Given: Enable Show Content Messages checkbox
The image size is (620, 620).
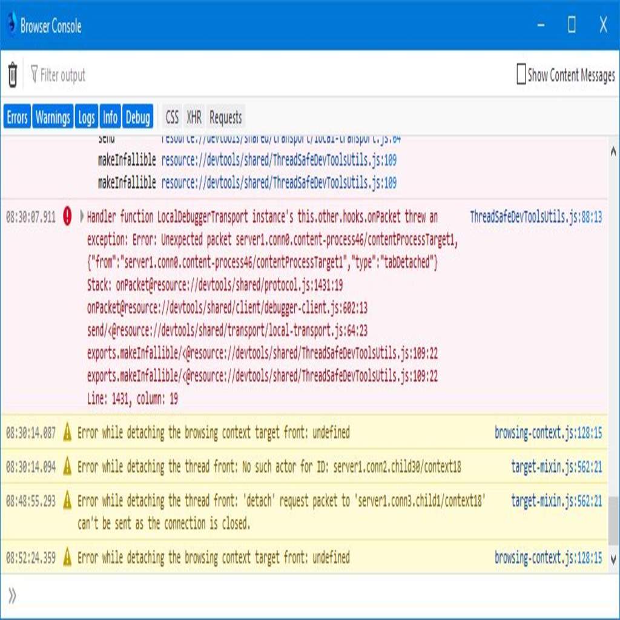Looking at the screenshot, I should (x=521, y=74).
